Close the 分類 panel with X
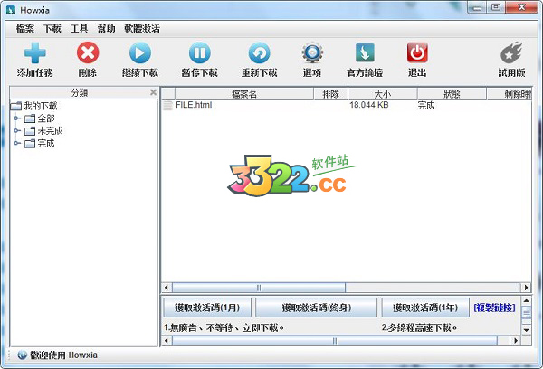 click(153, 92)
